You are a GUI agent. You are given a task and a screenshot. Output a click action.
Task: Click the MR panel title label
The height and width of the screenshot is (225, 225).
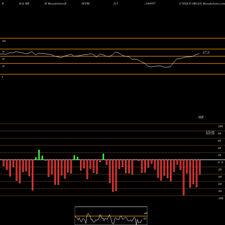point(201,117)
